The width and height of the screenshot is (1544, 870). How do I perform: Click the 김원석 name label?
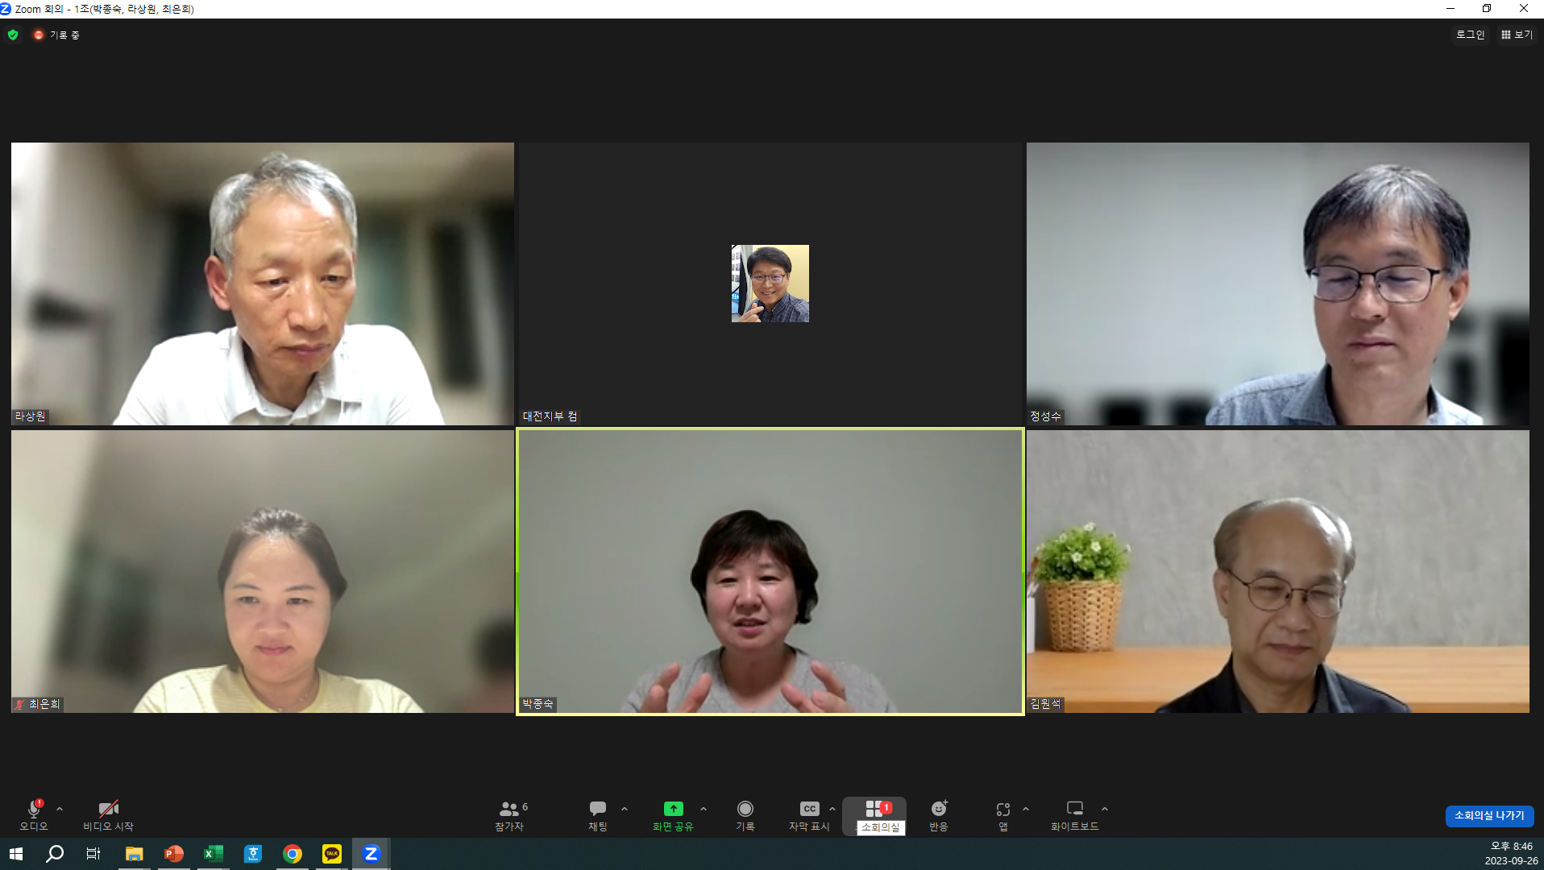[x=1045, y=704]
